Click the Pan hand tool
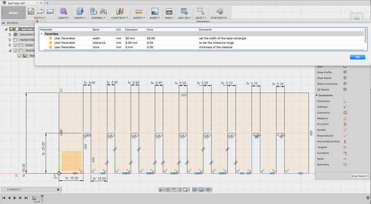This screenshot has width=371, height=204. tap(174, 190)
